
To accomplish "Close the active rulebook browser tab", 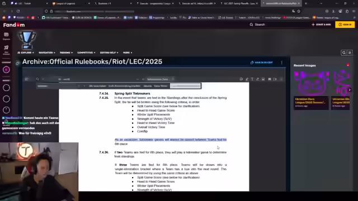I will point(299,3).
